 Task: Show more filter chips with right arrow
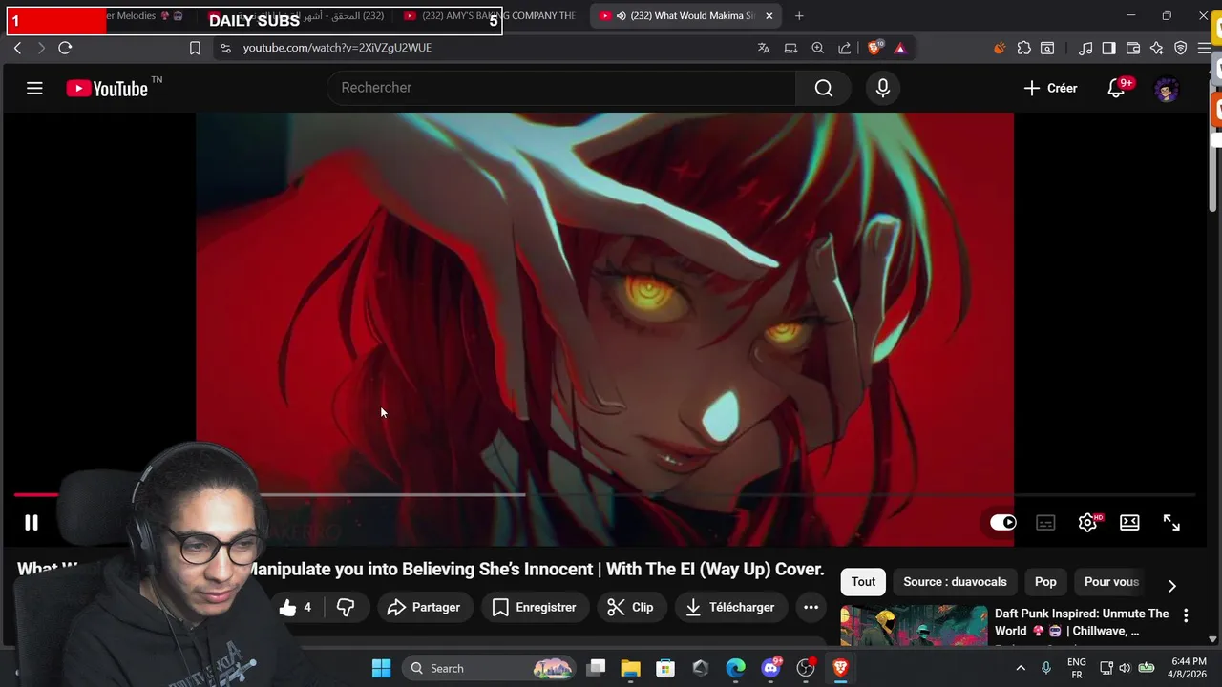[x=1172, y=585]
